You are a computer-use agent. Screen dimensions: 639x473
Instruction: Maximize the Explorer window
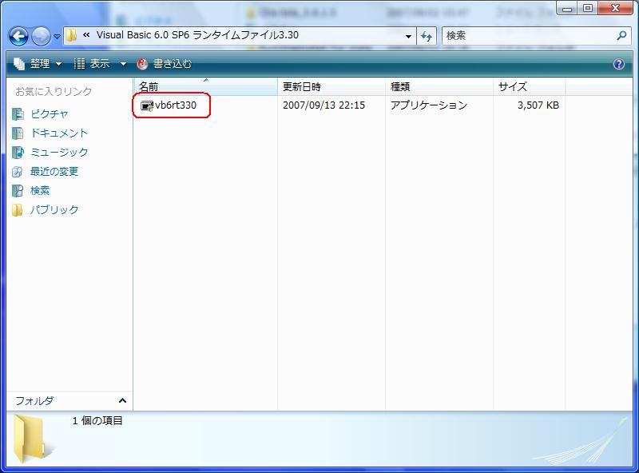[587, 8]
